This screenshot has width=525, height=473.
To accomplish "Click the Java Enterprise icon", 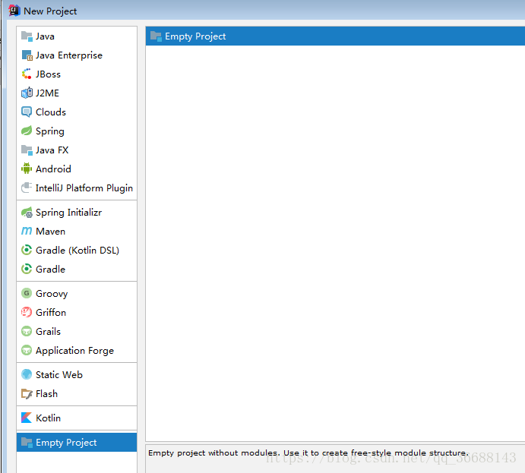I will click(27, 55).
